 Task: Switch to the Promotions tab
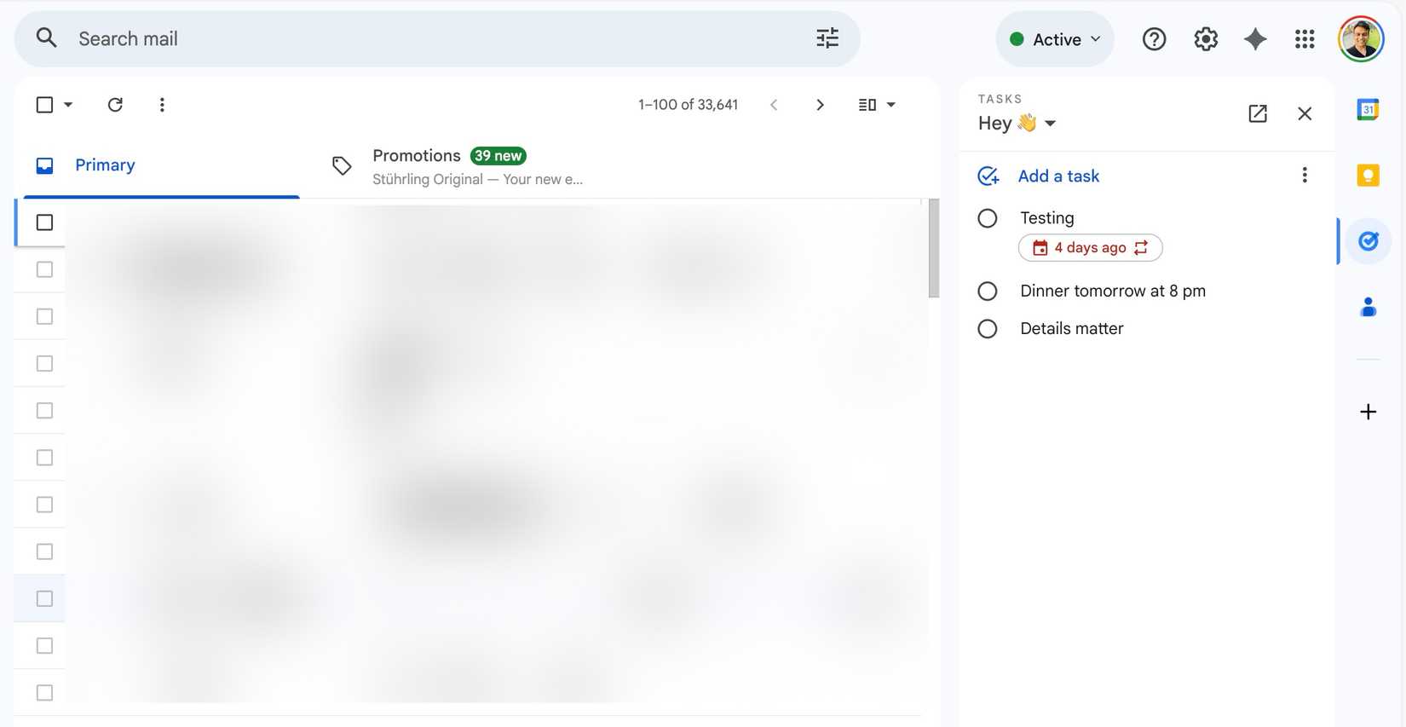[x=458, y=166]
